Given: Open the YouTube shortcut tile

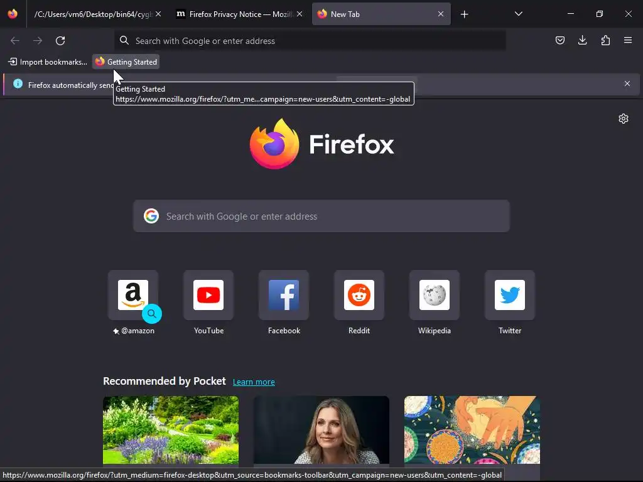Looking at the screenshot, I should [x=208, y=295].
